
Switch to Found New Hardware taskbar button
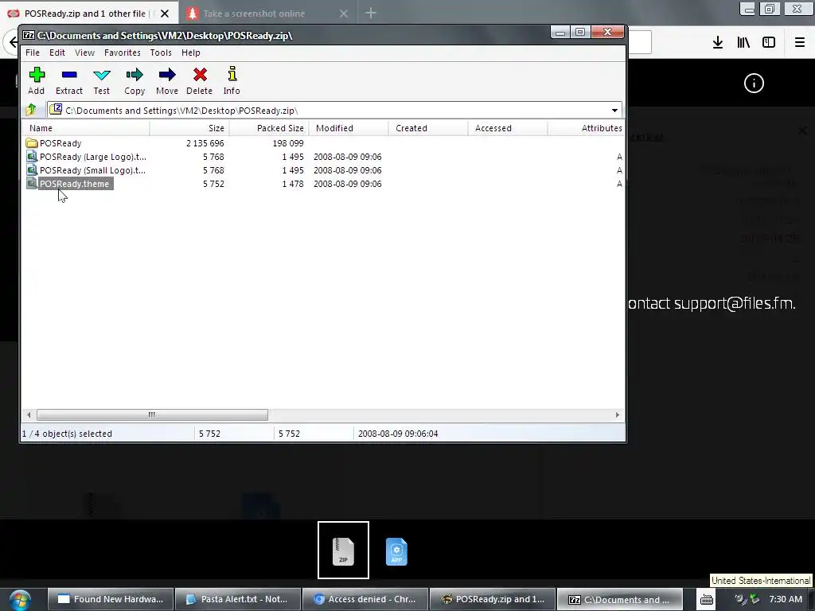tap(111, 599)
